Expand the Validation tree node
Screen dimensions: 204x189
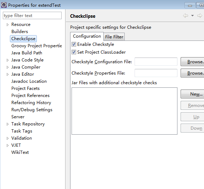7,138
